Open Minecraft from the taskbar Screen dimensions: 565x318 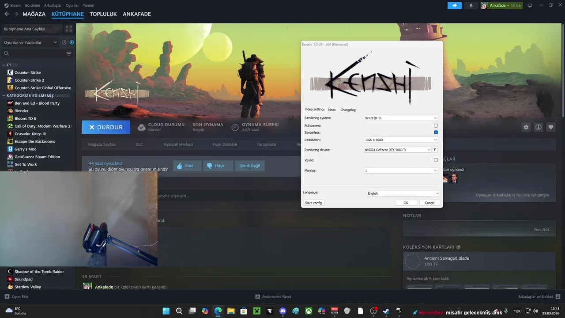tap(257, 311)
